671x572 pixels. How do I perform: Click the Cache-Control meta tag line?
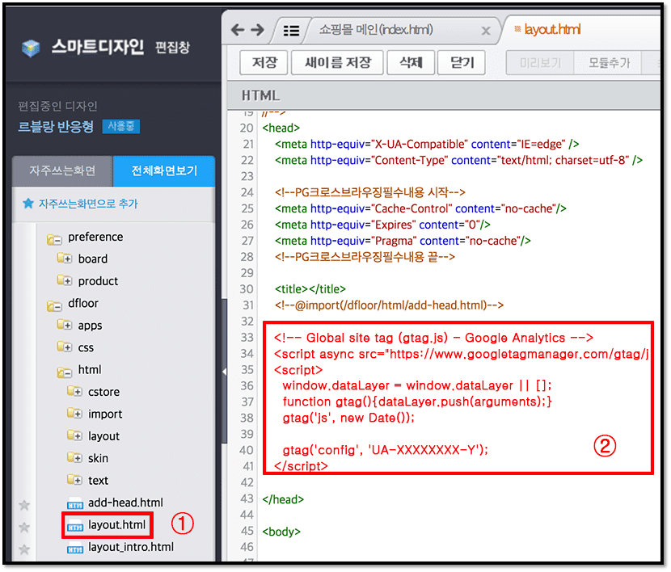(420, 208)
